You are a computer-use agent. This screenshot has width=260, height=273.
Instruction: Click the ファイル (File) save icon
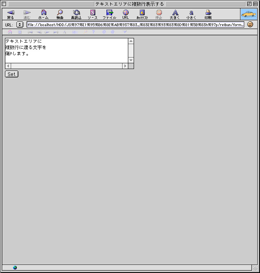coord(110,15)
